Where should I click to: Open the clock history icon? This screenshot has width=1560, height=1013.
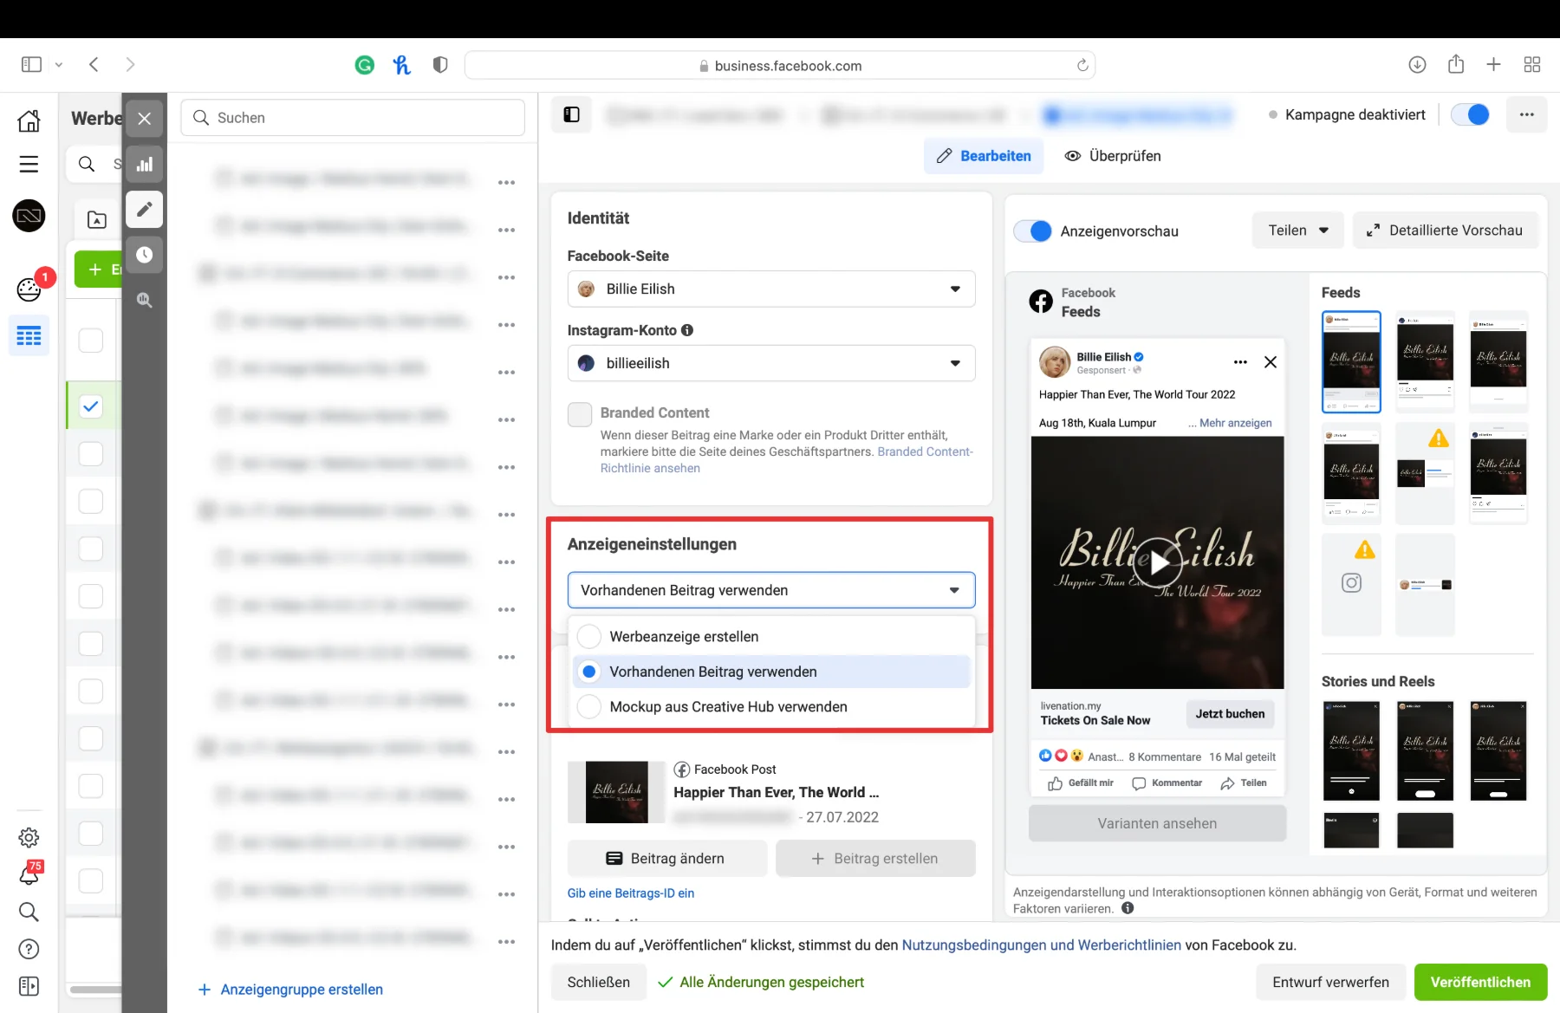coord(145,255)
